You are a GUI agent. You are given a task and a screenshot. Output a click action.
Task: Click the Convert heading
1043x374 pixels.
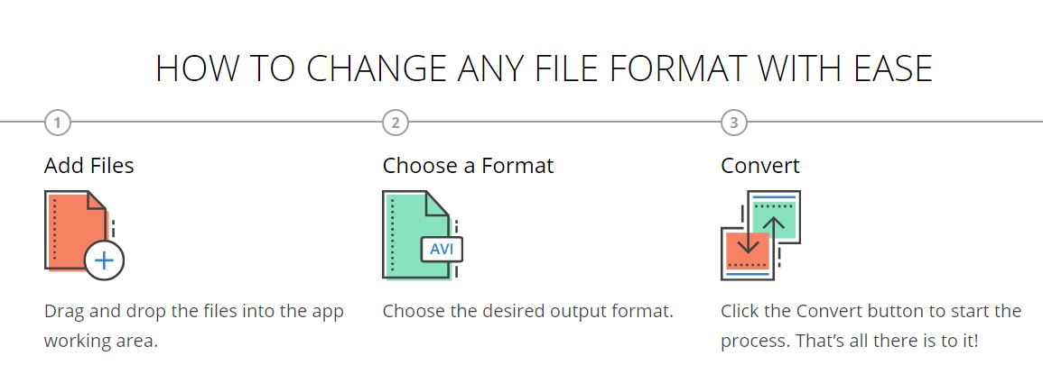760,166
